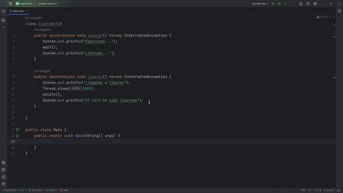This screenshot has height=193, width=343.
Task: Click the "Liberado..." string literal
Action: click(97, 53)
